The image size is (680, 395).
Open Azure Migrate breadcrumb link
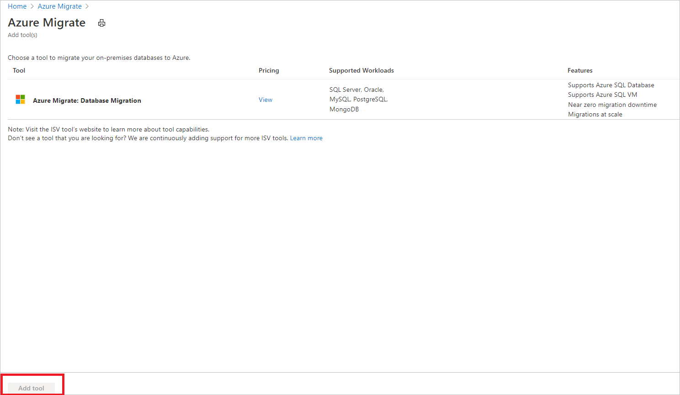[x=60, y=6]
